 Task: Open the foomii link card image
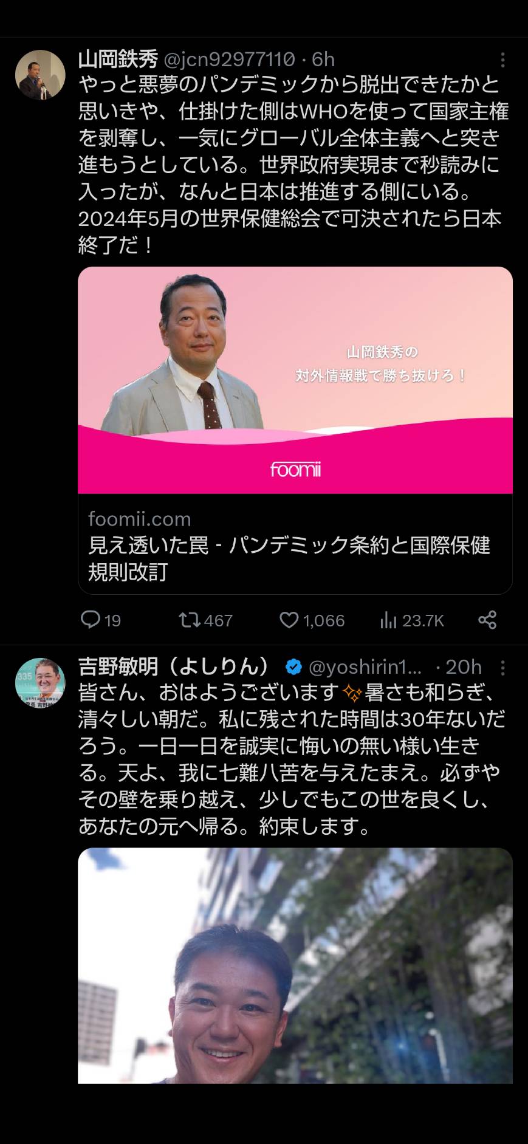coord(295,380)
